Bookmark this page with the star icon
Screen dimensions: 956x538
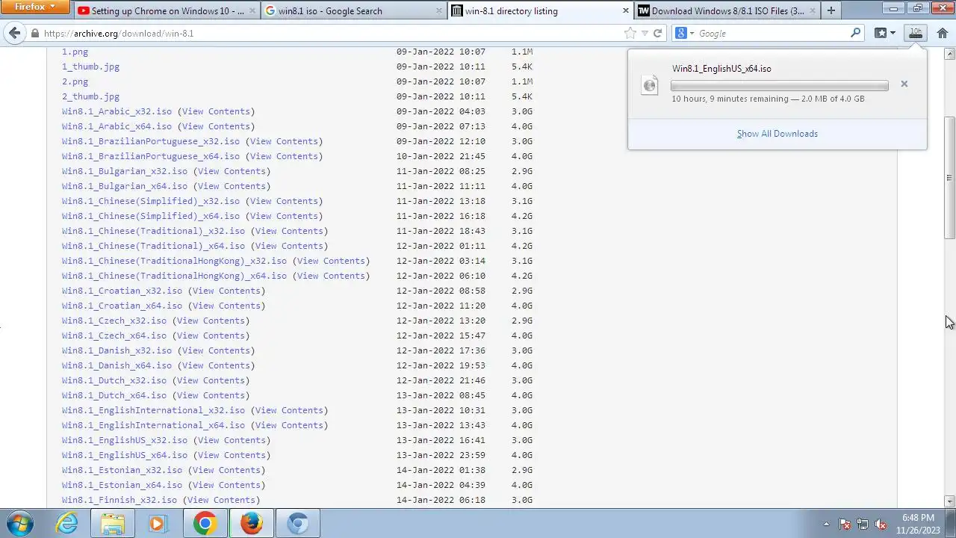coord(630,33)
